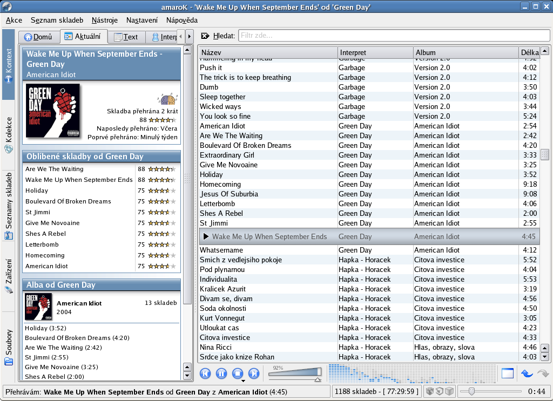Open the Kolekce sidebar panel
This screenshot has width=553, height=401.
pos(9,134)
